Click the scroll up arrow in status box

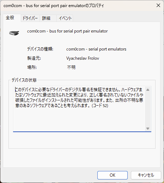pyautogui.click(x=148, y=90)
